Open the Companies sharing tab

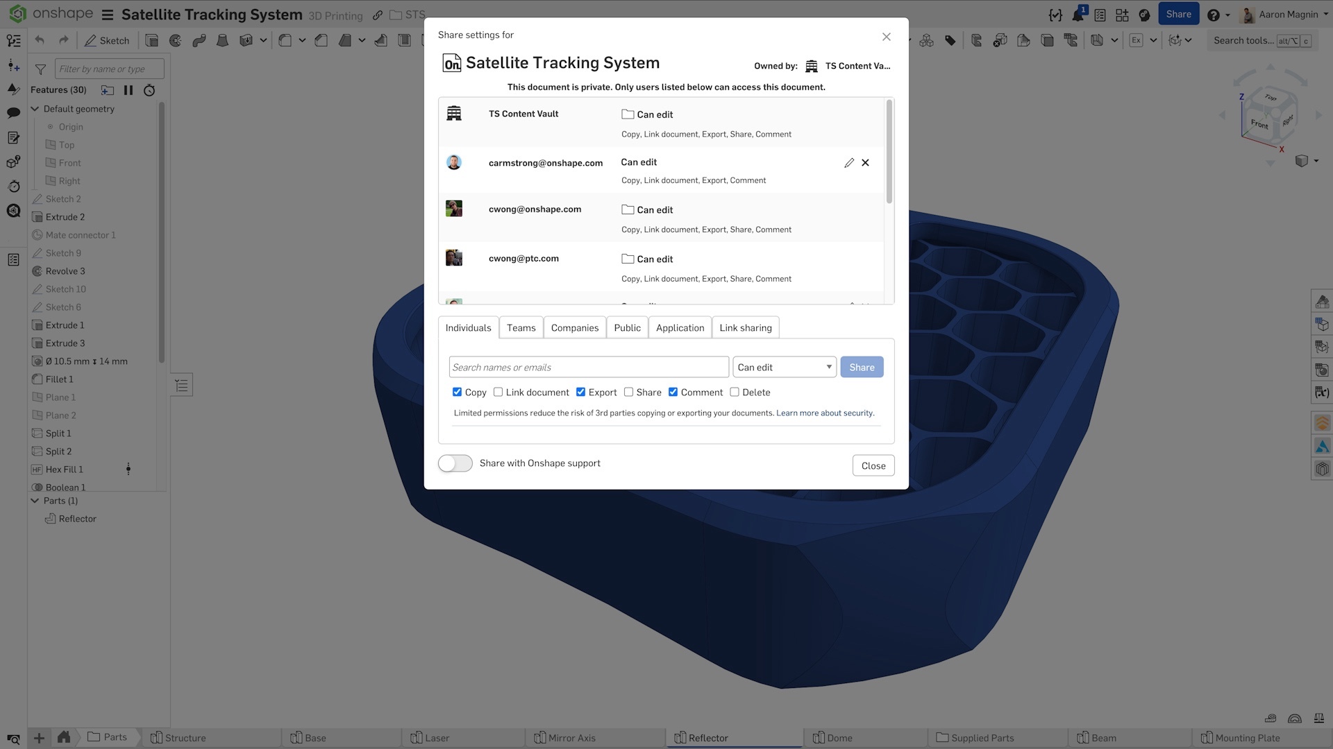[574, 327]
